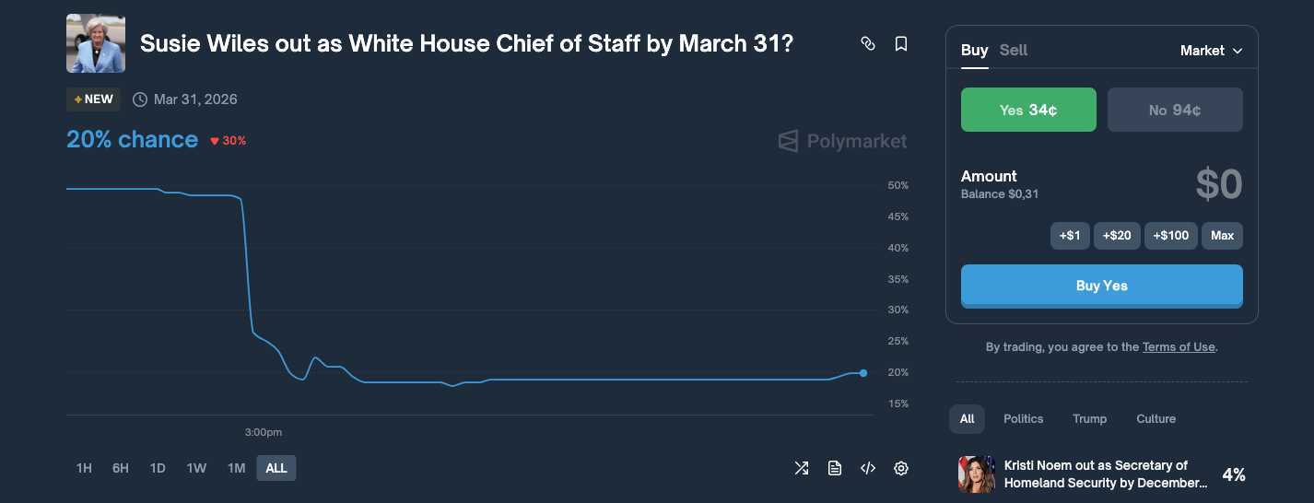1314x503 pixels.
Task: Expand the Market order type dropdown
Action: [x=1211, y=51]
